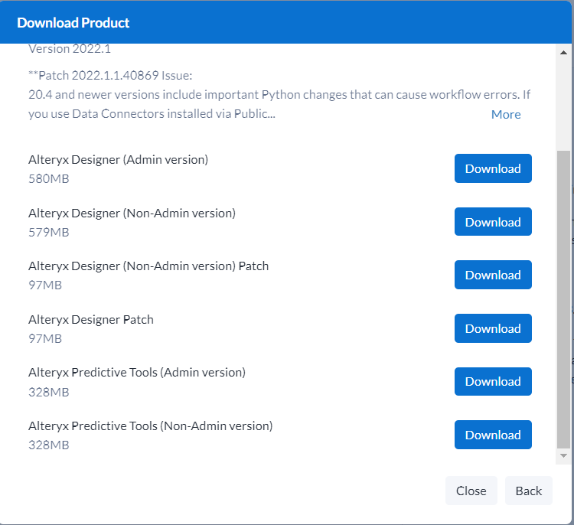The width and height of the screenshot is (574, 525).
Task: Click the Alteryx Designer Patch label
Action: [x=91, y=320]
